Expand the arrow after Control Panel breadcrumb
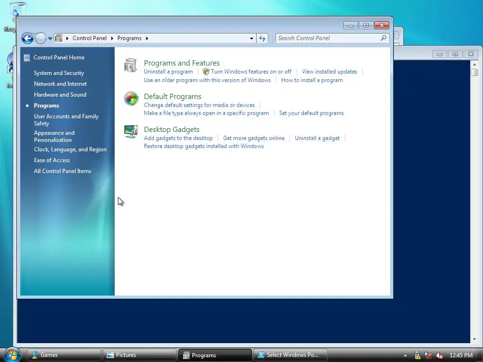 [x=112, y=38]
